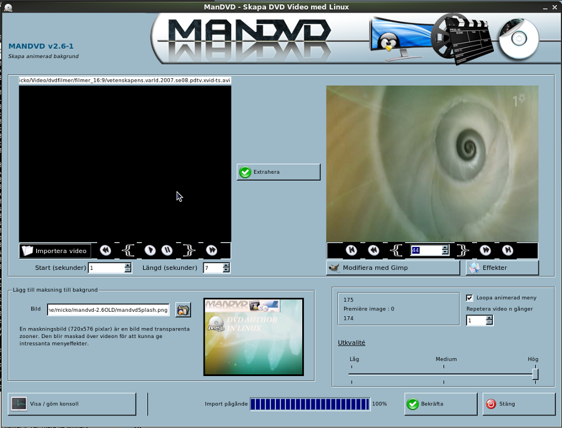Click the right brace in the preview player
This screenshot has height=428, width=562.
(463, 251)
